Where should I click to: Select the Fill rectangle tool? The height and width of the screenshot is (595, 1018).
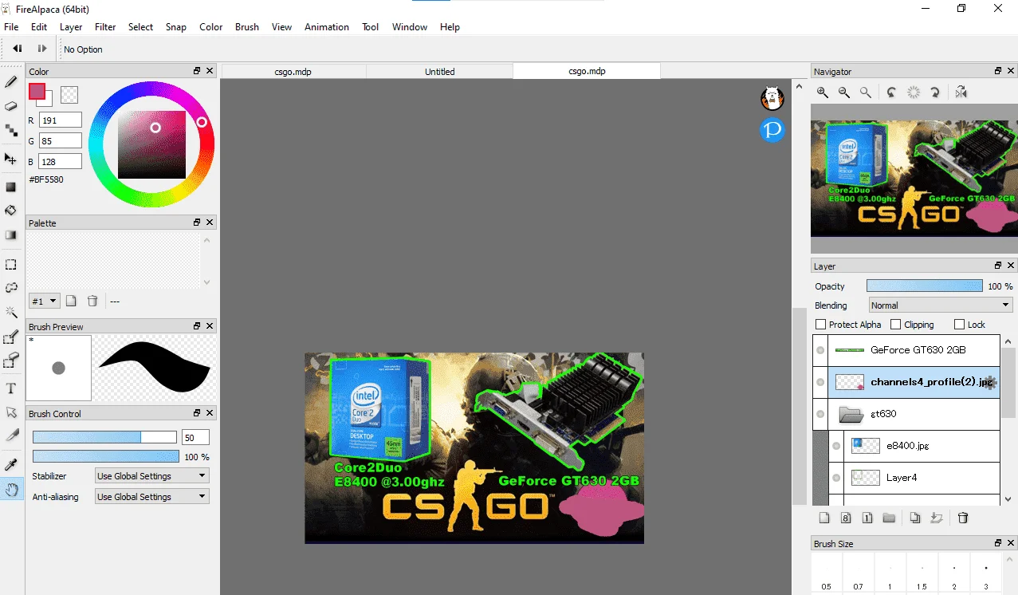click(11, 187)
